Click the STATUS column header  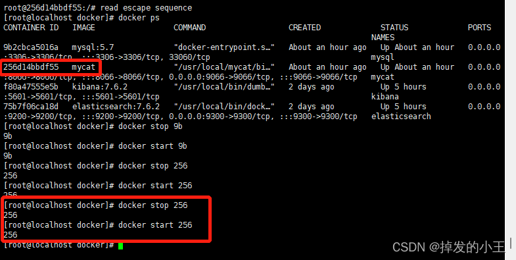point(394,28)
